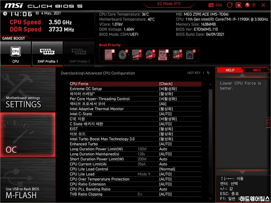Viewport: 271px width, 203px height.
Task: Click the GAME BOOST label
Action: [x=13, y=38]
